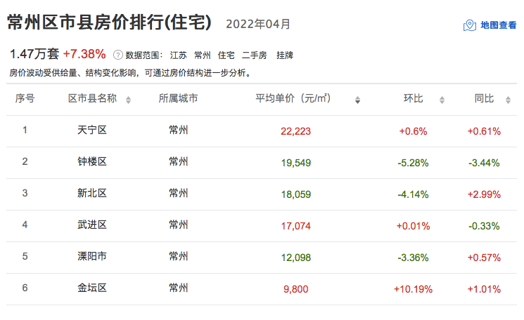The image size is (524, 320).
Task: Select the 二手房 data range filter
Action: tap(255, 55)
